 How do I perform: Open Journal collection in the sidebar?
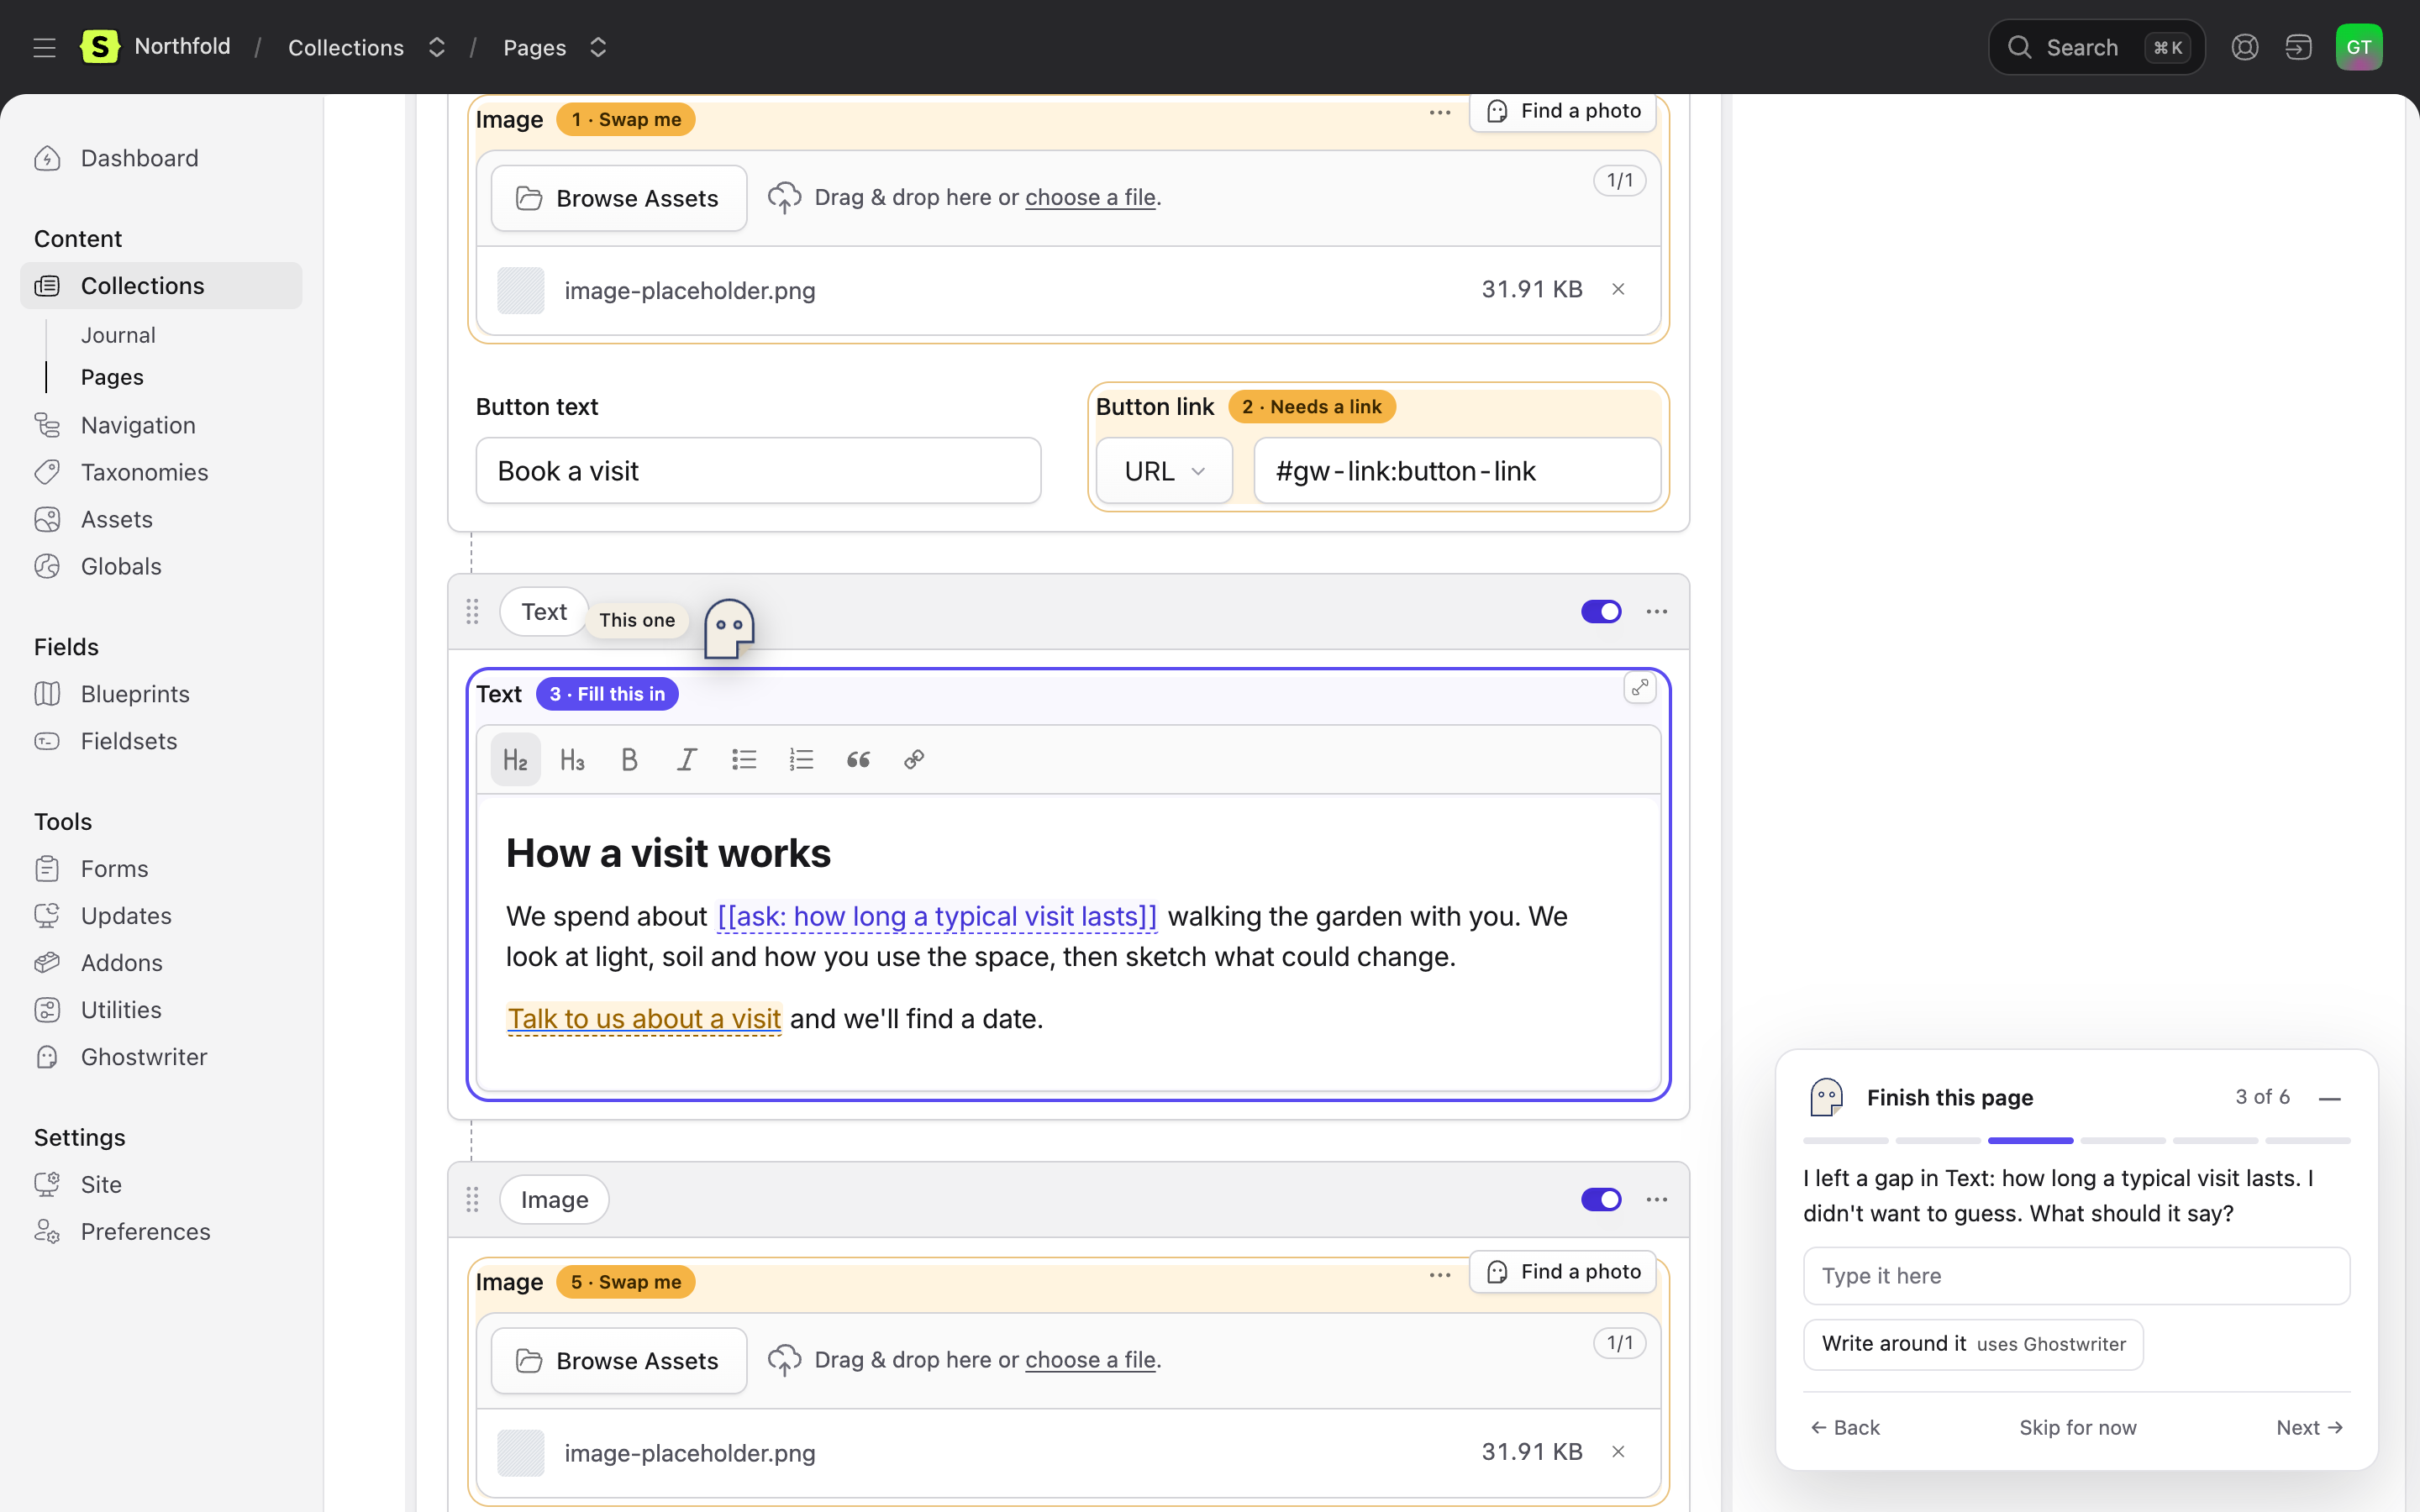tap(118, 335)
